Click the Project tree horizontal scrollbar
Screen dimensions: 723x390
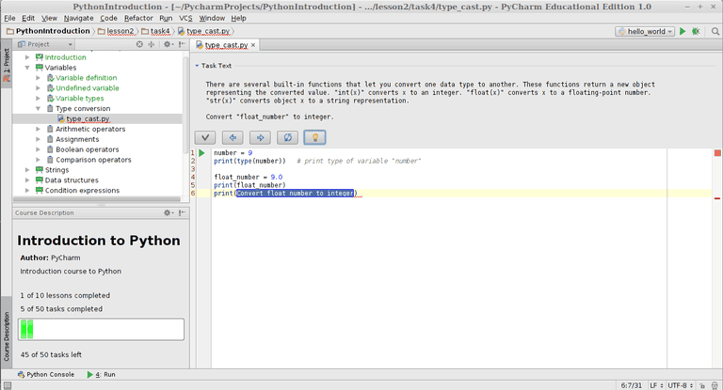pyautogui.click(x=97, y=199)
